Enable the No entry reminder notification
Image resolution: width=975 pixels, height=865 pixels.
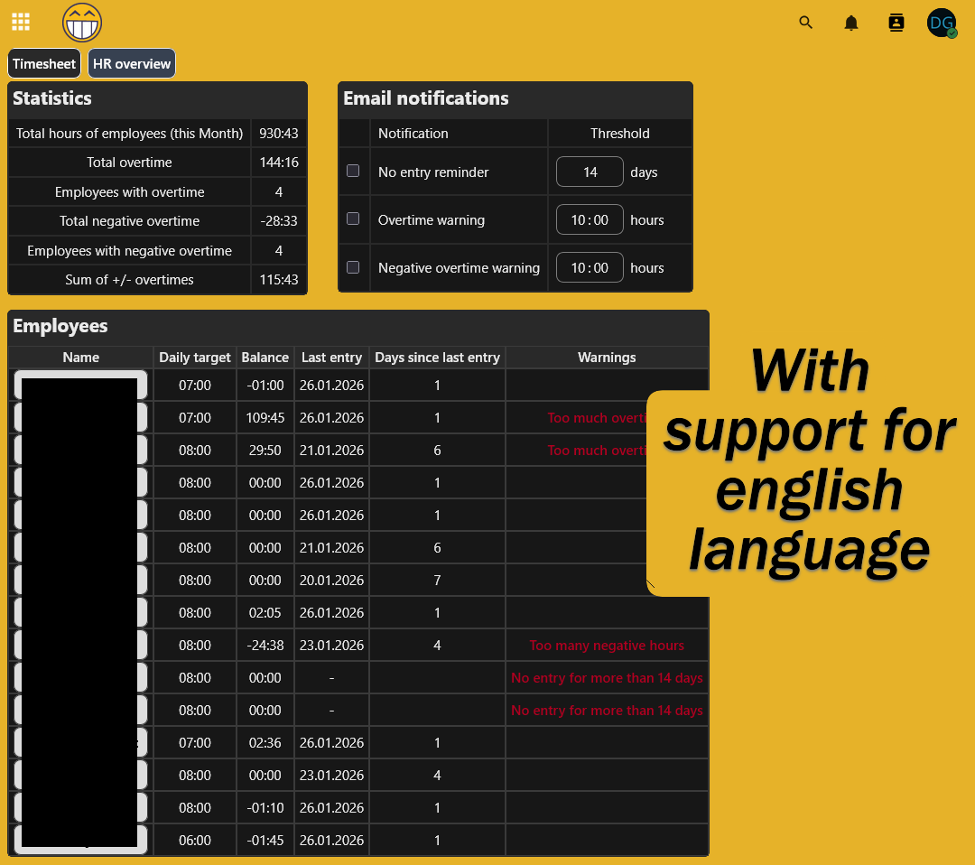[353, 171]
